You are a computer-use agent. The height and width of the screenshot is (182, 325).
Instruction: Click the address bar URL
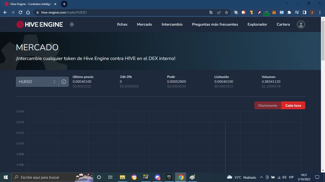point(64,12)
